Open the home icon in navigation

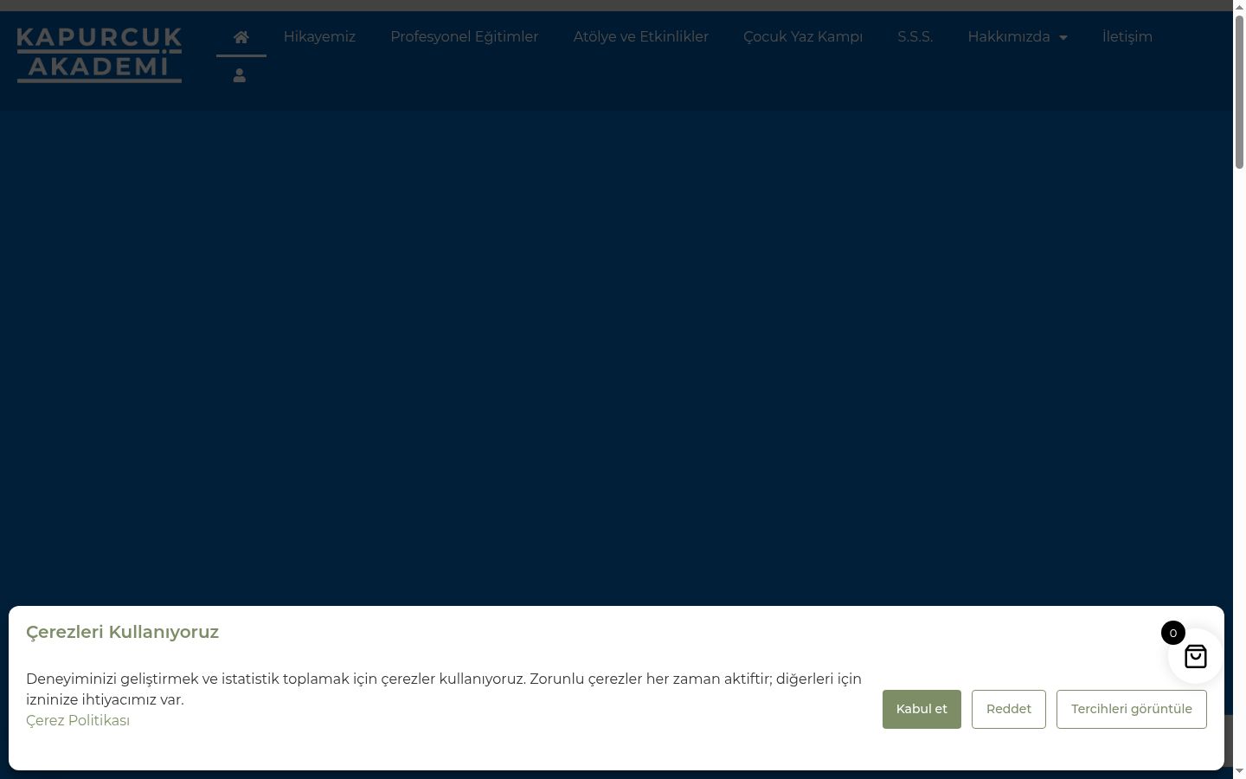(241, 36)
